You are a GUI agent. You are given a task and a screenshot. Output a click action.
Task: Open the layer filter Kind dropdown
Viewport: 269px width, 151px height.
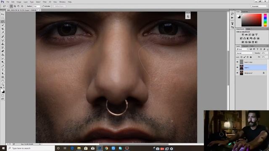242,49
